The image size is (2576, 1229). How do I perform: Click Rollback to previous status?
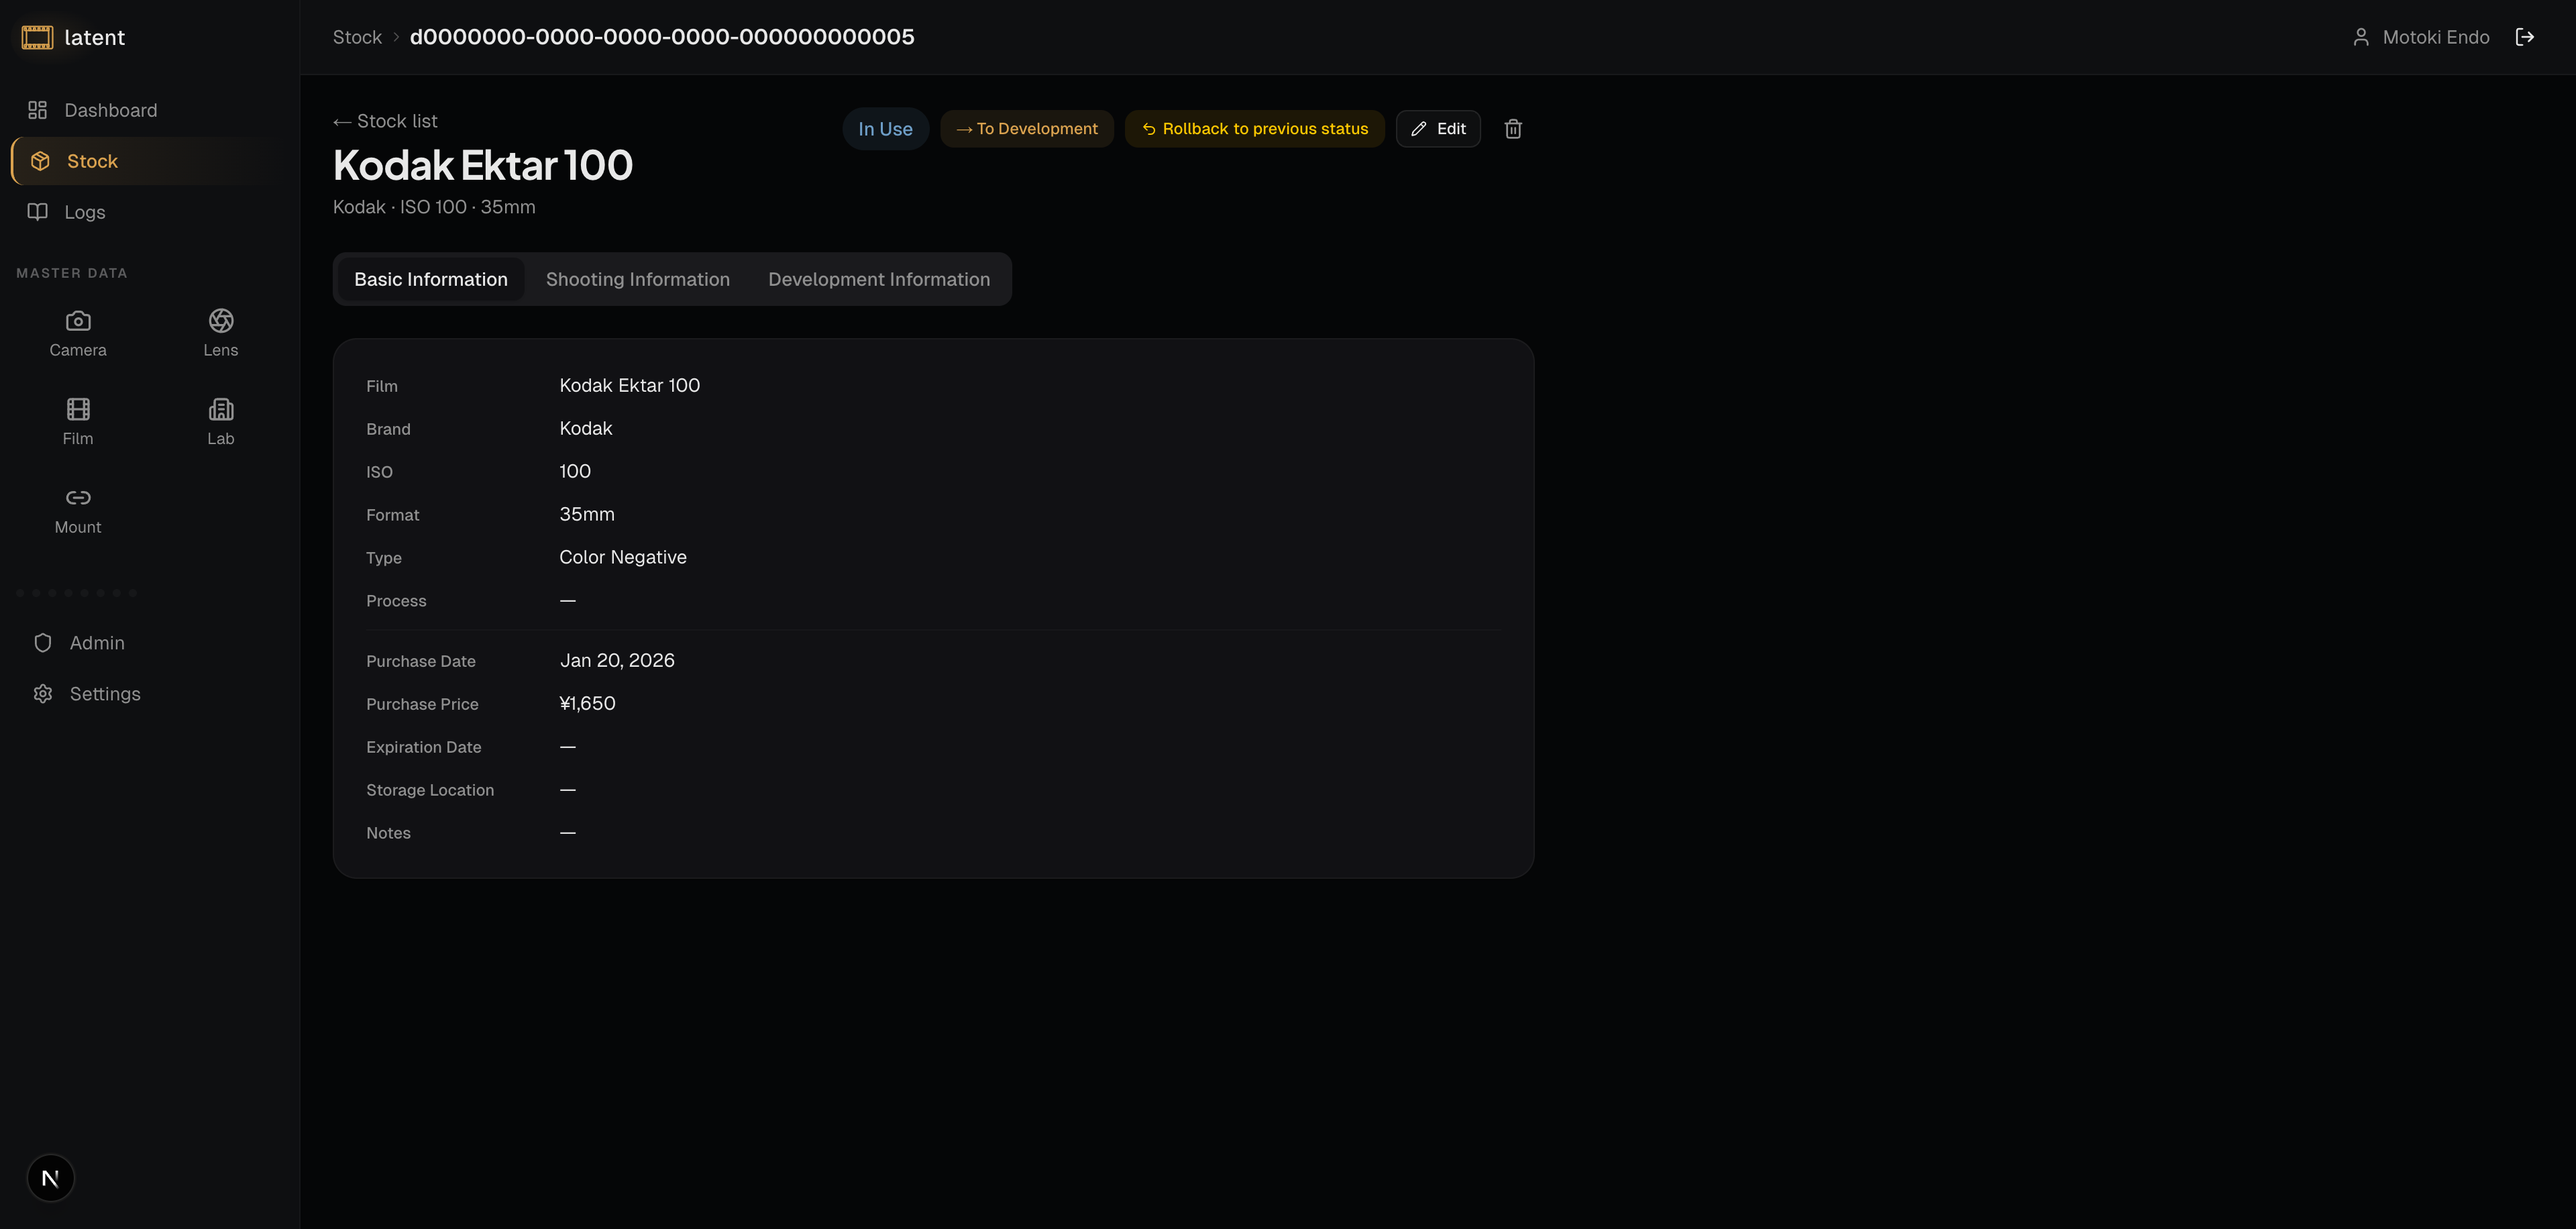pyautogui.click(x=1254, y=129)
